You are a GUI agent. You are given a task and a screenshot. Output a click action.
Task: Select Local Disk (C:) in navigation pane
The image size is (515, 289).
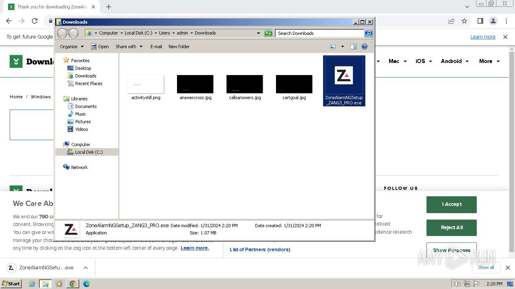(x=89, y=152)
